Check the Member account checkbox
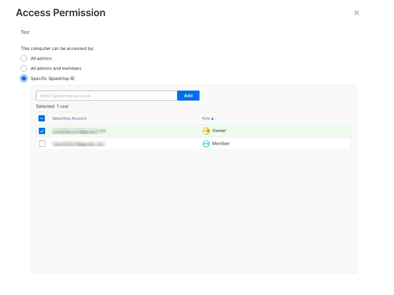This screenshot has width=394, height=295. coord(42,143)
